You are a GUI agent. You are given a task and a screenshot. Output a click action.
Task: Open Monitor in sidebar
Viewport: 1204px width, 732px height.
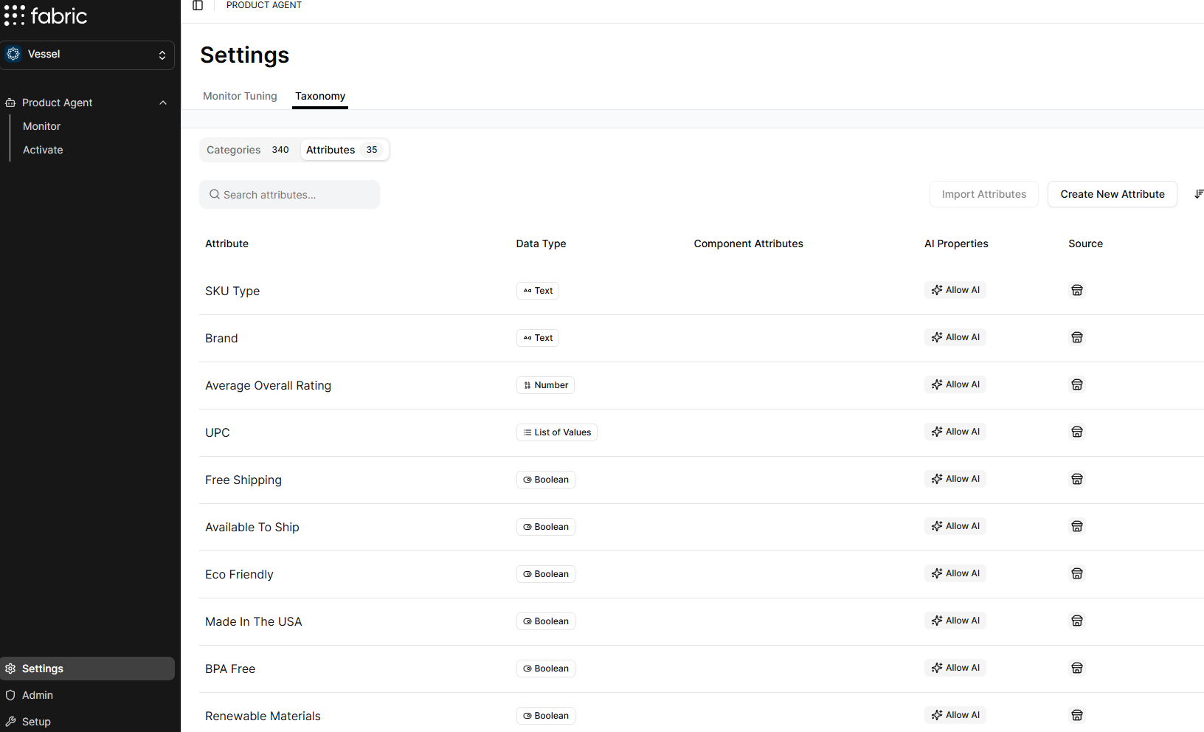pos(42,126)
